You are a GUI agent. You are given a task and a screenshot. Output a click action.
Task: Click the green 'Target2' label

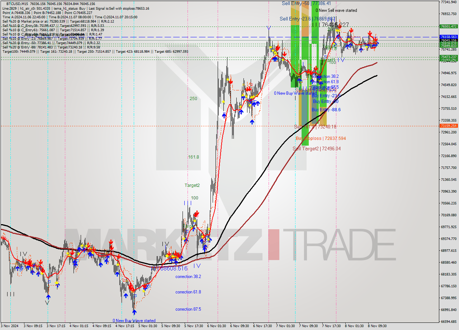(x=192, y=185)
